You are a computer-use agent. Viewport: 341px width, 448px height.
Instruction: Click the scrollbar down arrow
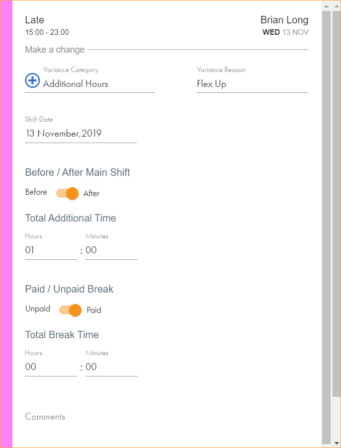[x=336, y=443]
